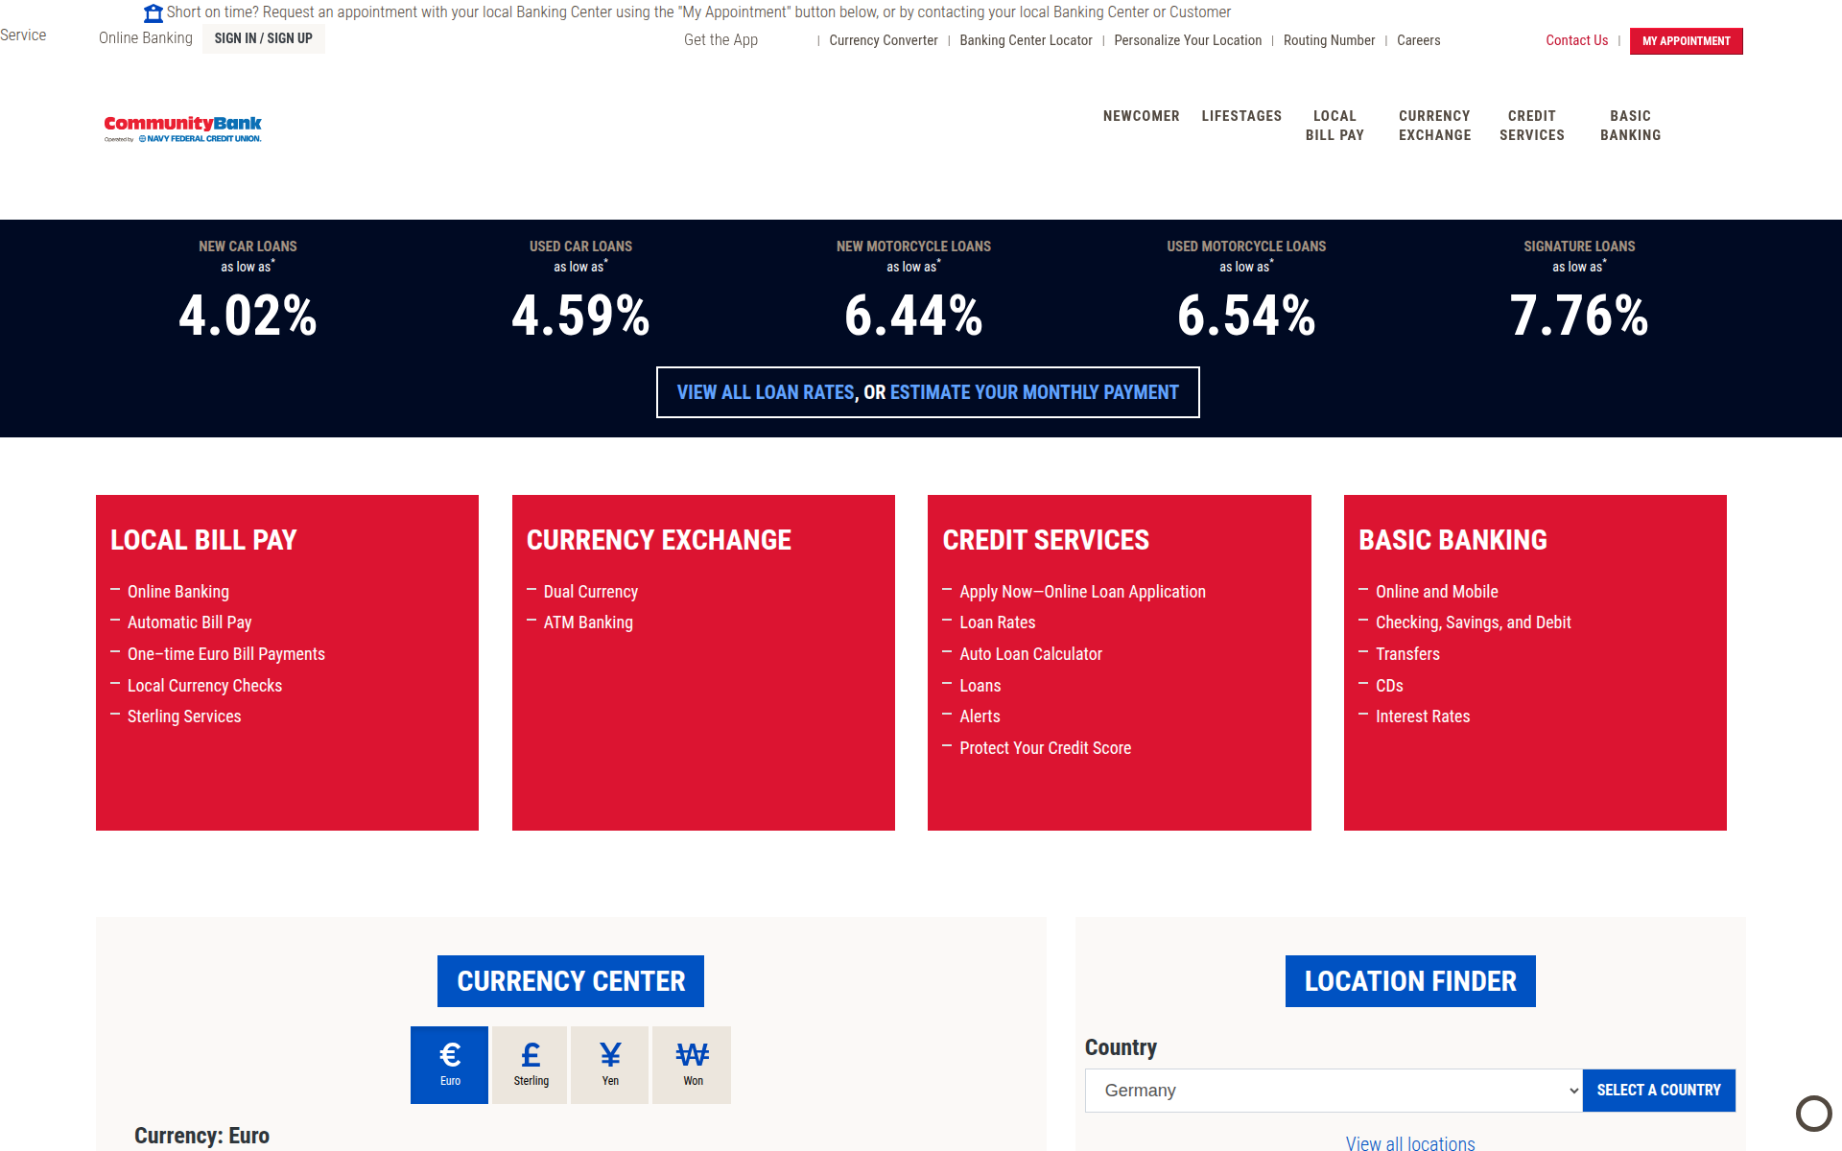This screenshot has width=1842, height=1151.
Task: Open the Country dropdown showing Germany
Action: pyautogui.click(x=1333, y=1091)
